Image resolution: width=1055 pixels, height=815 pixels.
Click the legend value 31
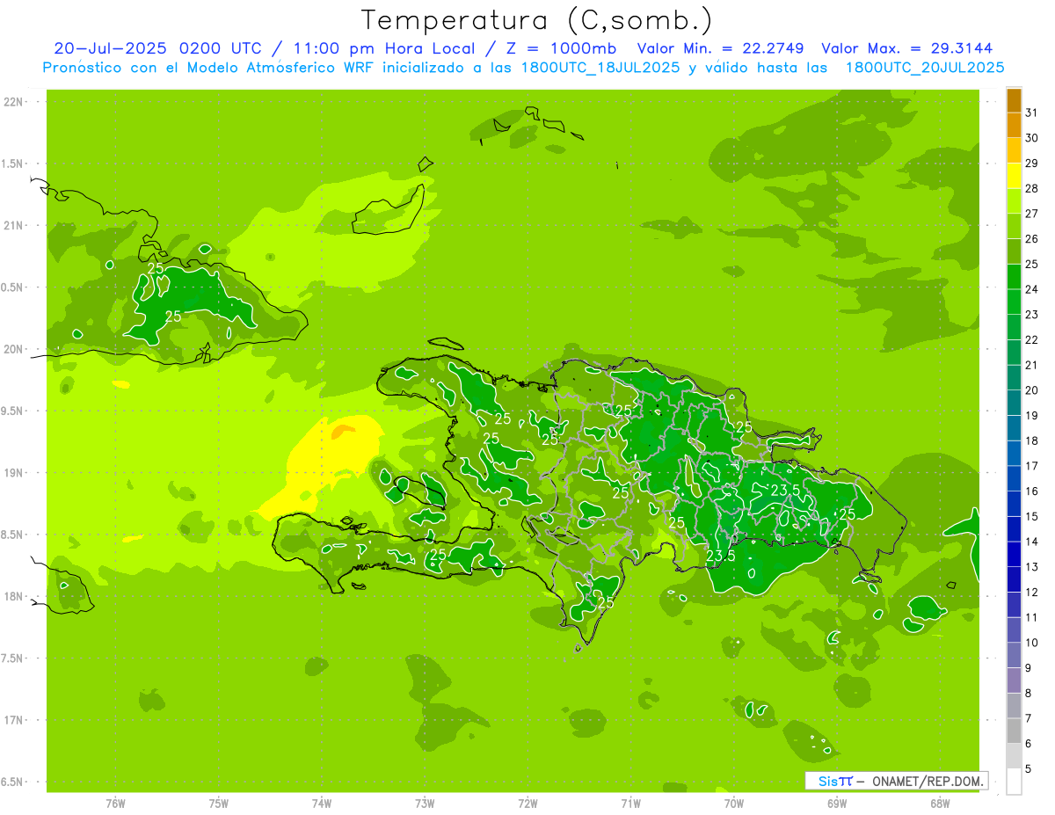coord(1032,113)
